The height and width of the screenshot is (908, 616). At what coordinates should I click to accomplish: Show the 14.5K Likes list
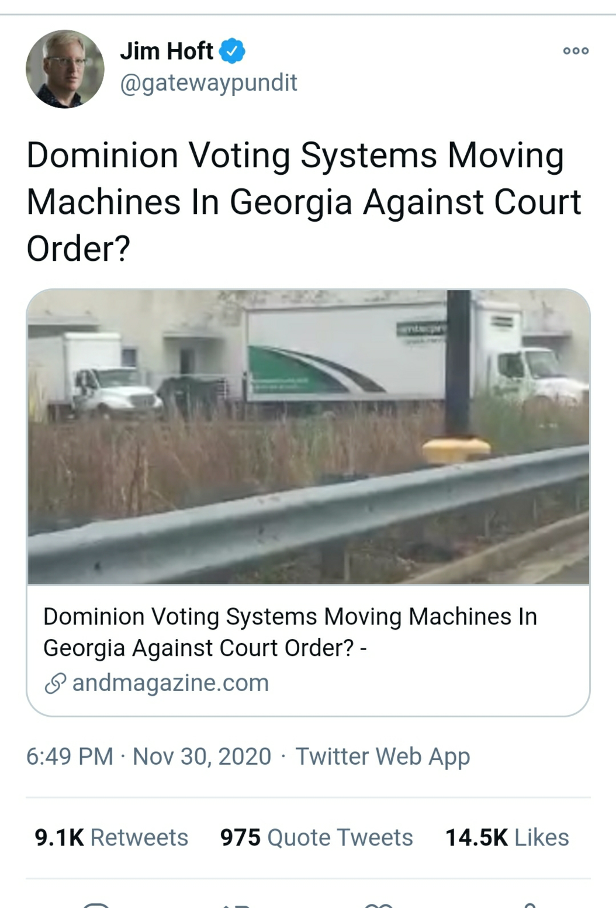pyautogui.click(x=507, y=837)
